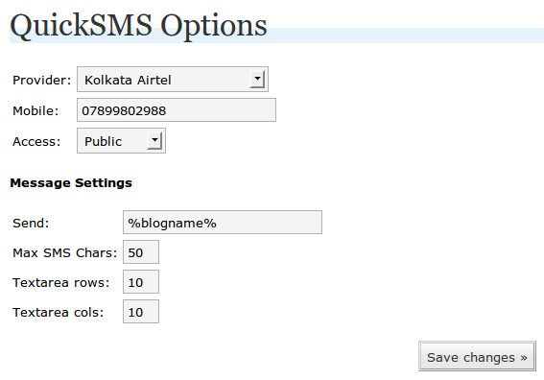The image size is (544, 380).
Task: Click the Mobile label text
Action: click(35, 111)
